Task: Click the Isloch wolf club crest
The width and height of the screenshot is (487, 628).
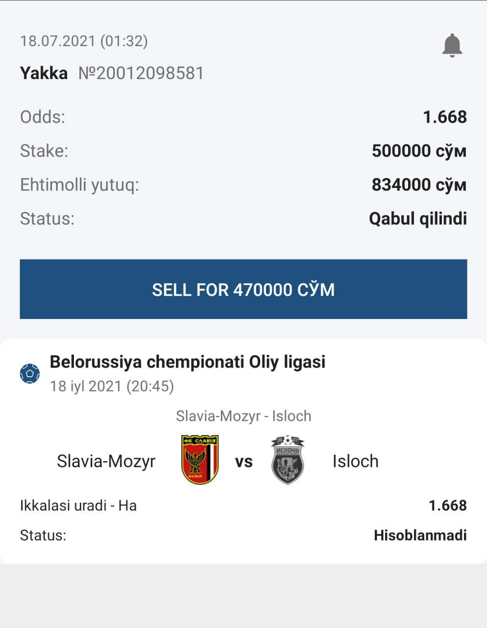Action: [x=288, y=460]
